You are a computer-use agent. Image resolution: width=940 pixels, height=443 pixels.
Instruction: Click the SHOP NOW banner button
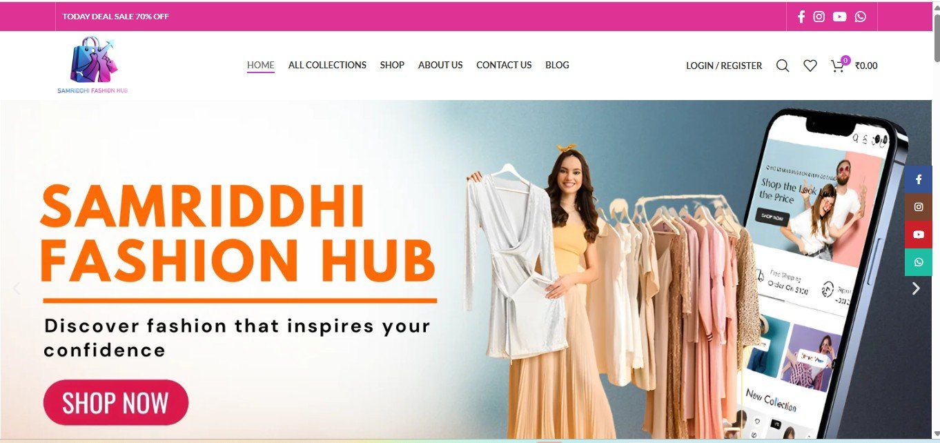(x=116, y=402)
